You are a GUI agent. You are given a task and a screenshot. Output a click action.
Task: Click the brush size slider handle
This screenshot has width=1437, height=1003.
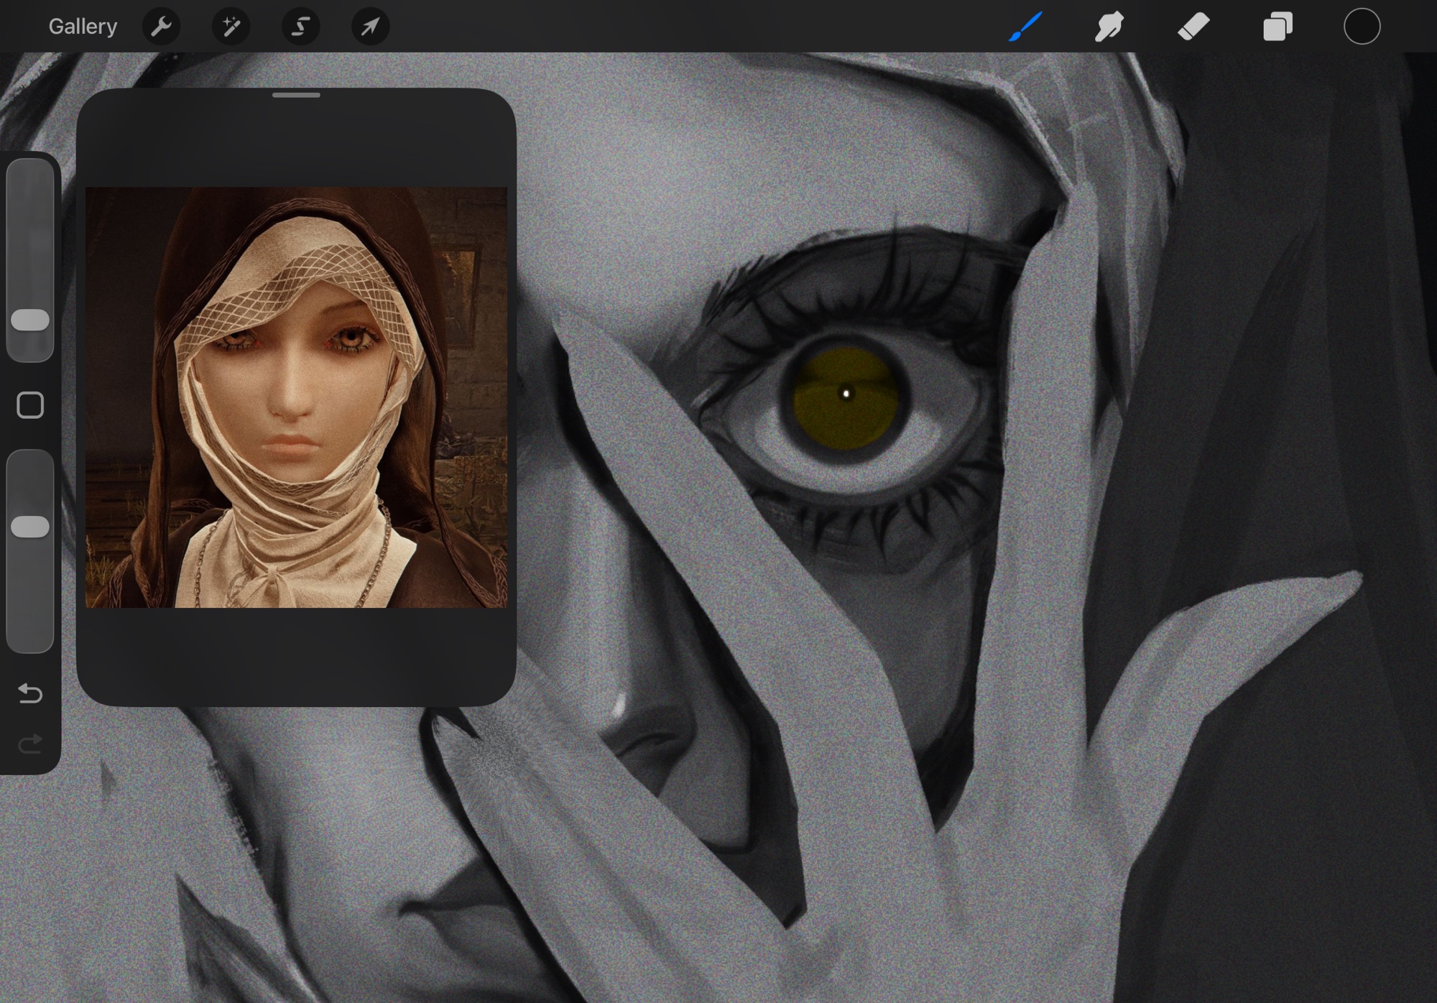[30, 320]
